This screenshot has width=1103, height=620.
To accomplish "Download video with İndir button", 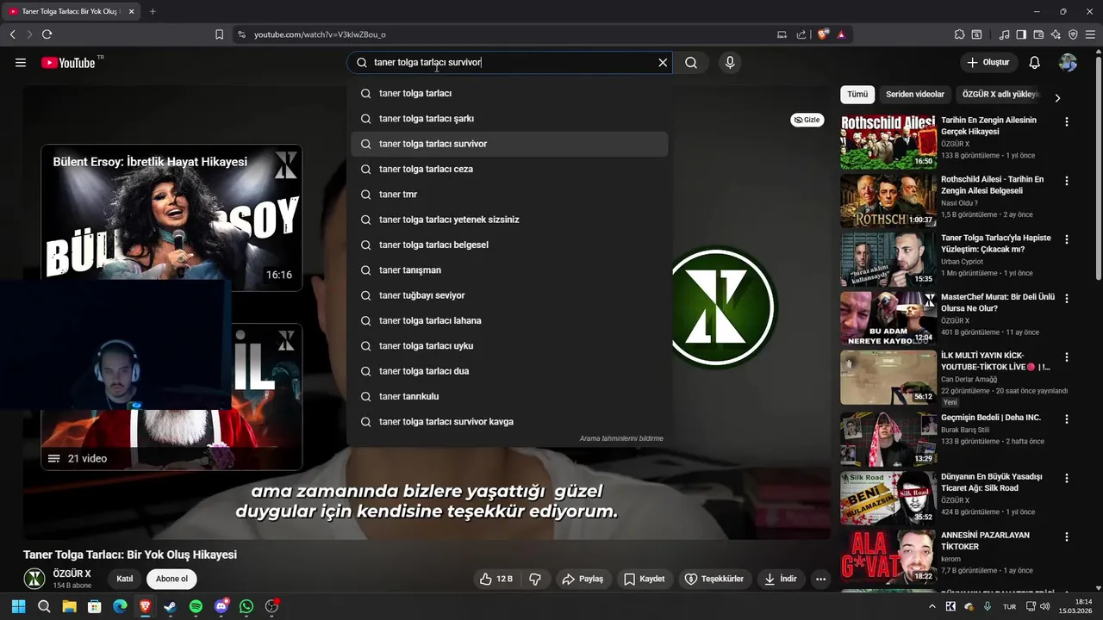I will [781, 579].
